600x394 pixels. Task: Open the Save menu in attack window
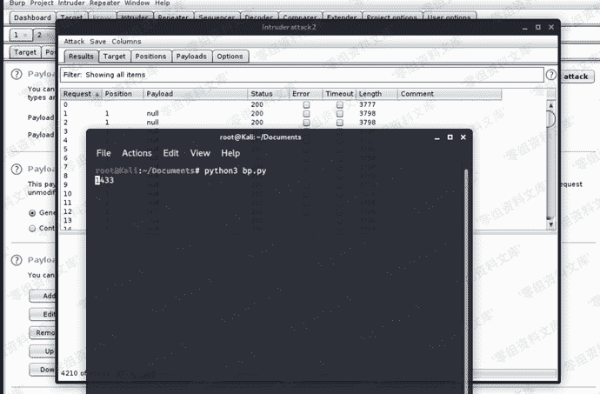pyautogui.click(x=98, y=42)
